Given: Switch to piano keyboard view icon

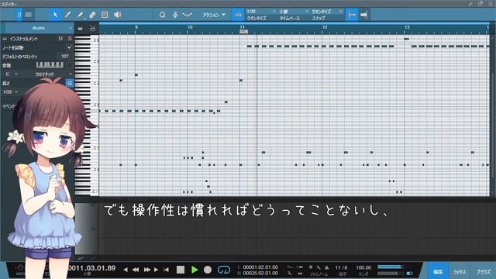Looking at the screenshot, I should [x=81, y=29].
